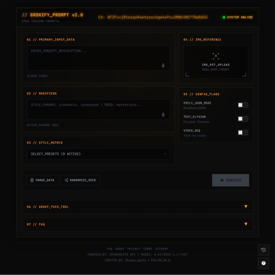Open the SELECT_PRESETS style dropdown
The image size is (275, 275).
[x=98, y=154]
